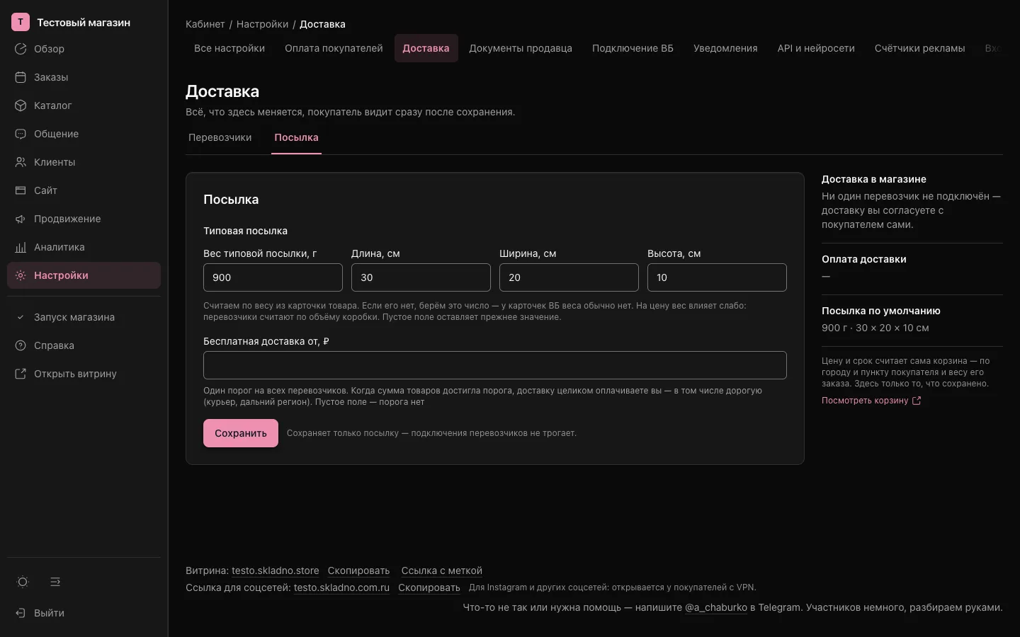Click the Заказы orders icon
This screenshot has width=1020, height=637.
(x=21, y=77)
